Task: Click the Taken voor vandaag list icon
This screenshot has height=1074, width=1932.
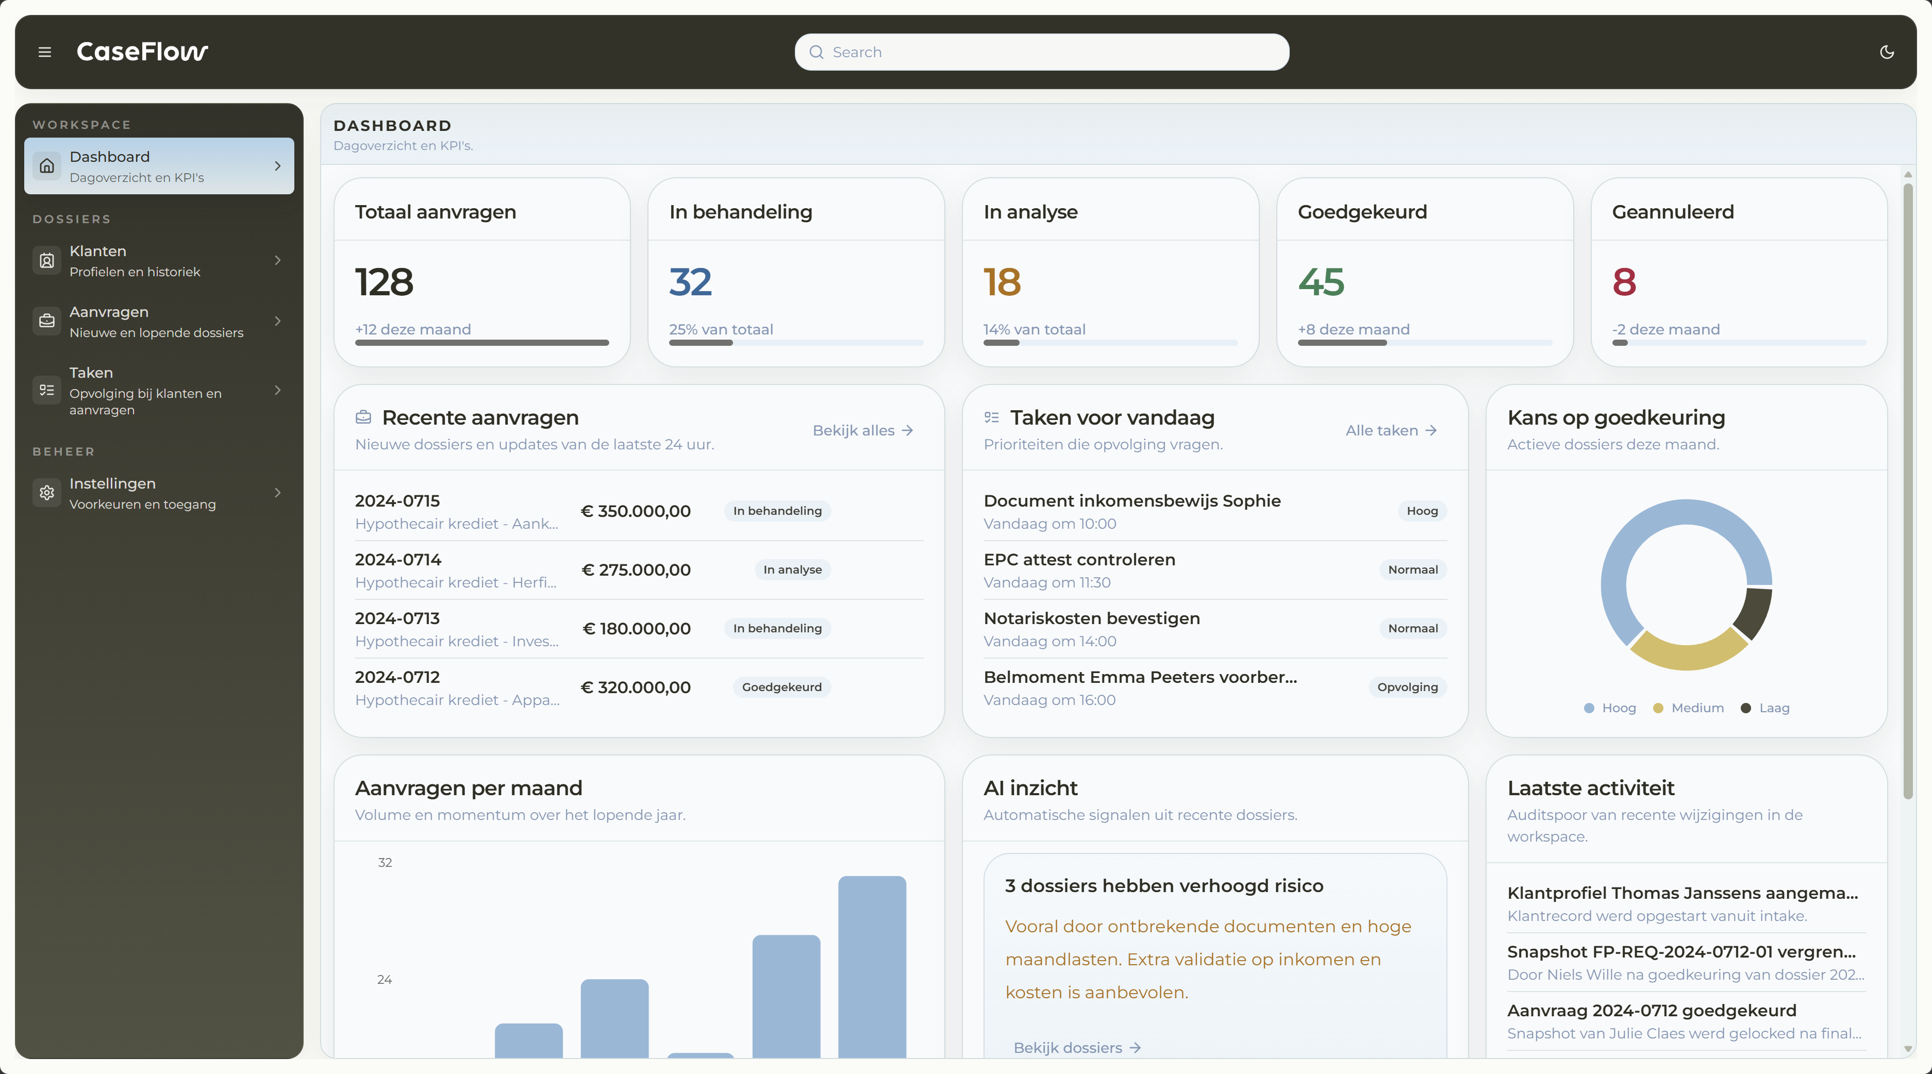Action: 991,417
